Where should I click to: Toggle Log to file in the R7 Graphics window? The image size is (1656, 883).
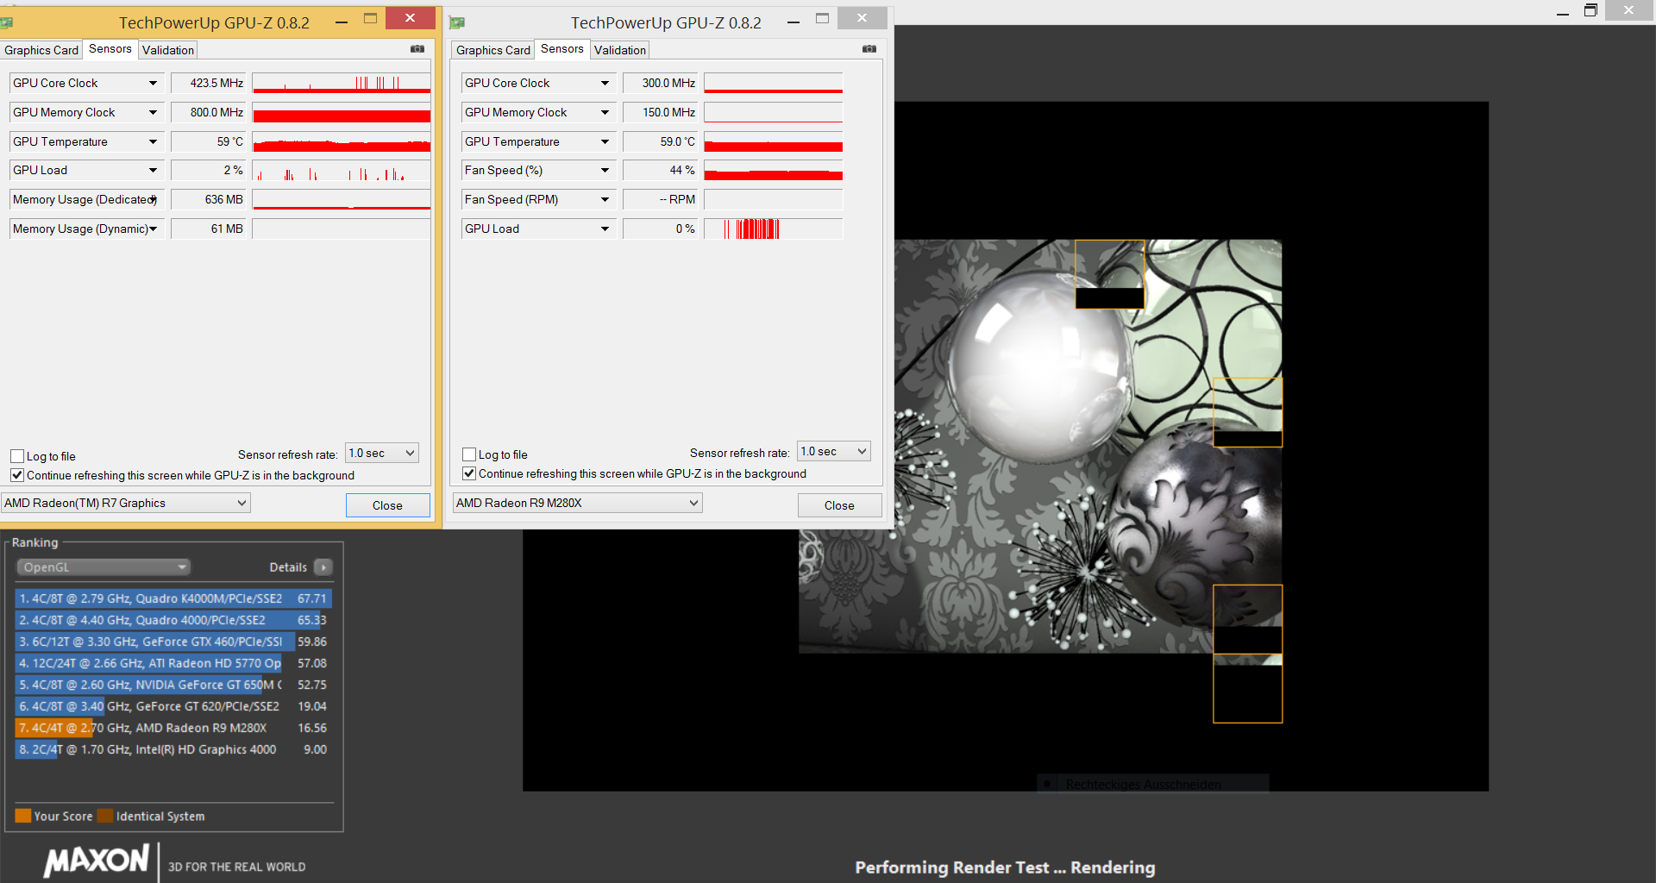tap(17, 456)
